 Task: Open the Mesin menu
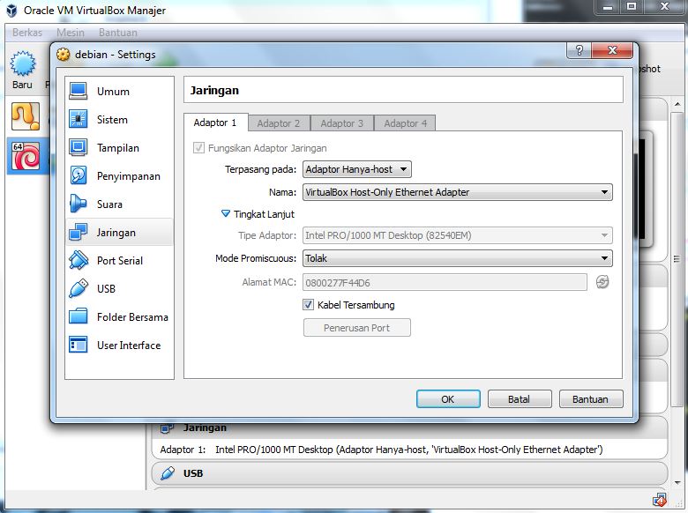[x=71, y=33]
